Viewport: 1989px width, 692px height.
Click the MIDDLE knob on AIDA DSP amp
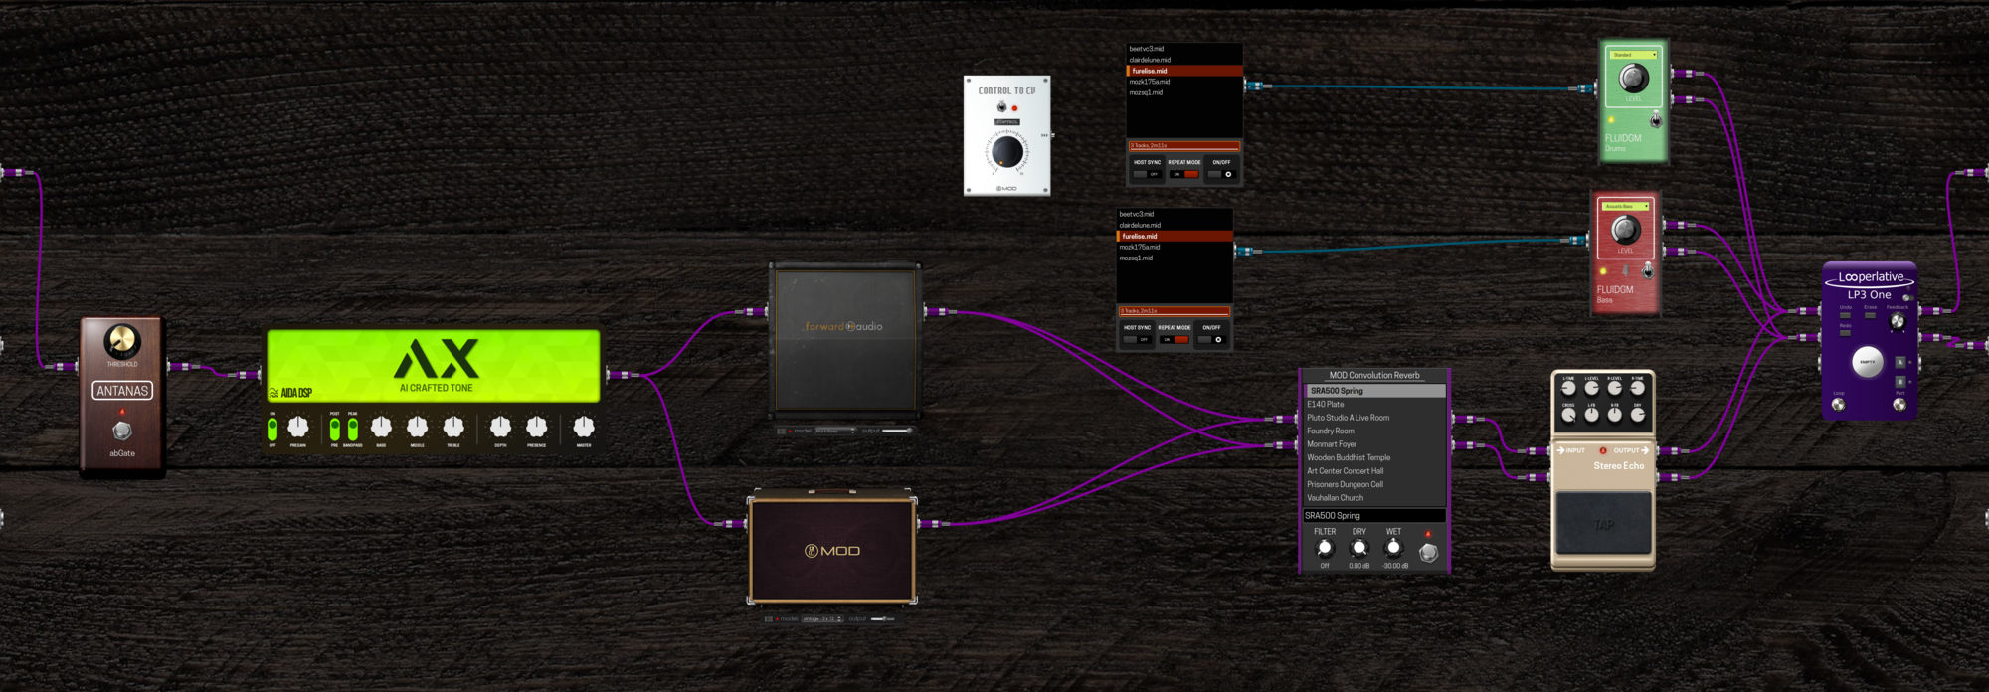tap(417, 427)
